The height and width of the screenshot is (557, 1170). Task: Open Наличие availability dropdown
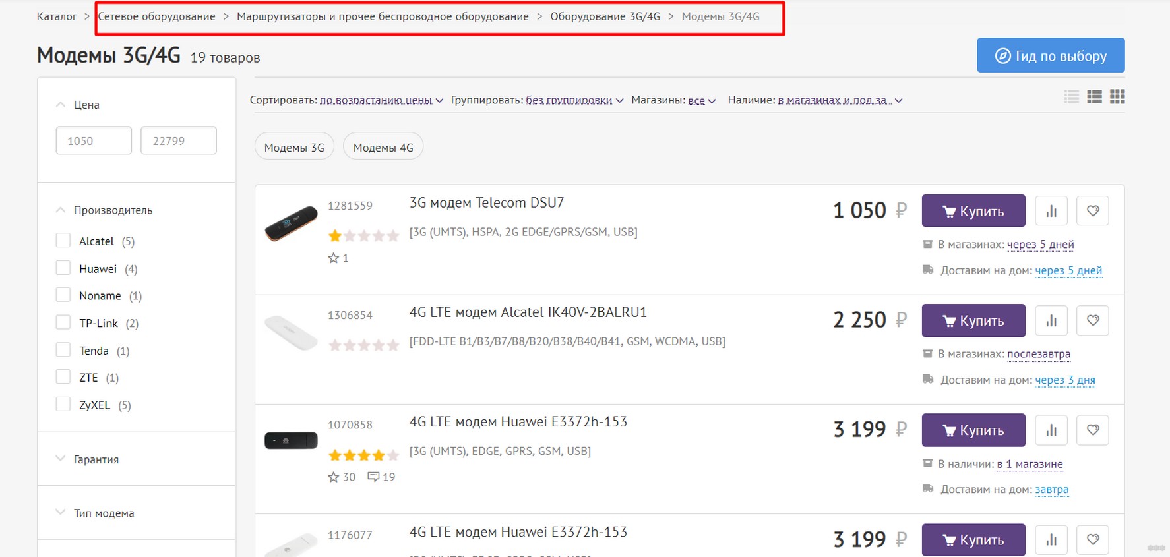click(x=840, y=100)
